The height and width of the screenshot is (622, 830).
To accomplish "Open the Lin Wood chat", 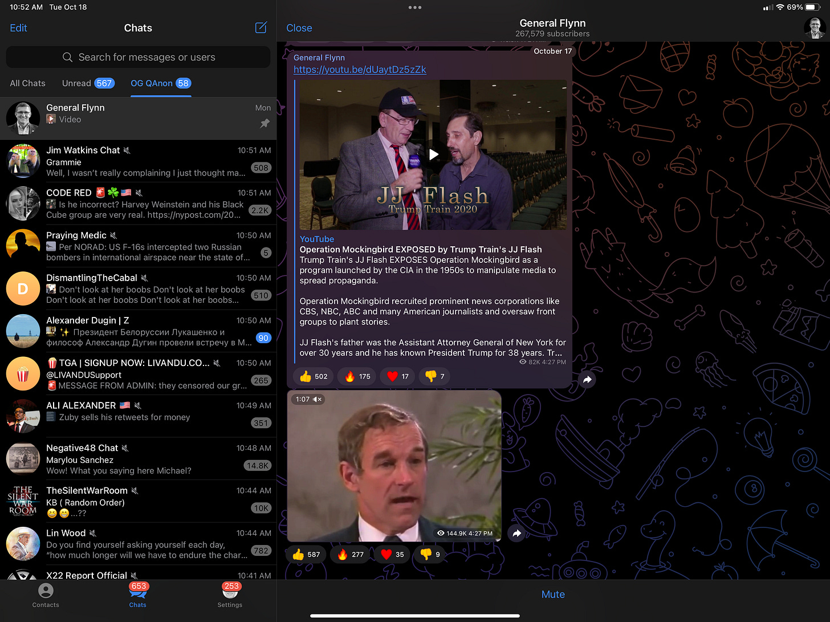I will point(138,544).
